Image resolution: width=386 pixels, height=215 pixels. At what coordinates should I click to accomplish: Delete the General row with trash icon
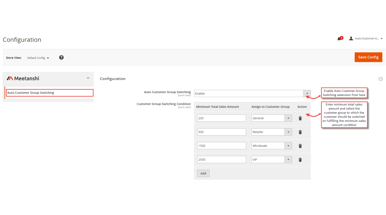click(x=300, y=118)
